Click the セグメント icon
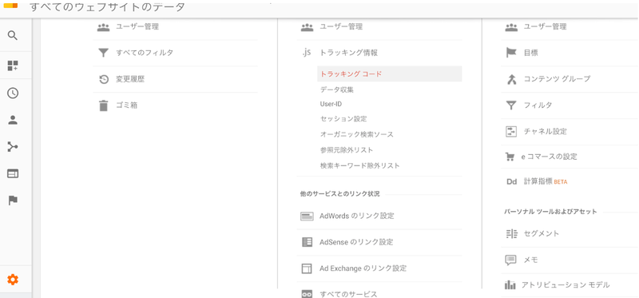Viewport: 639px width, 298px height. click(x=511, y=233)
